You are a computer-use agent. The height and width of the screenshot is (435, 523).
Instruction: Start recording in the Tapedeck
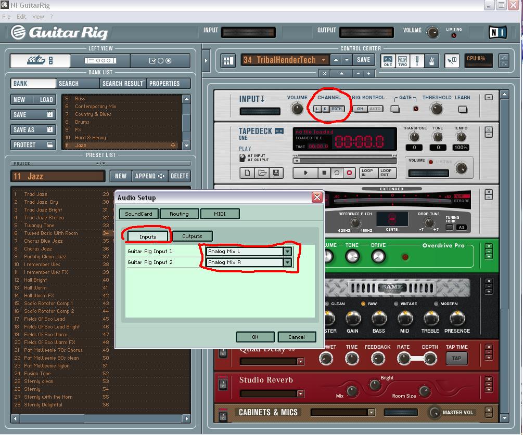(349, 173)
